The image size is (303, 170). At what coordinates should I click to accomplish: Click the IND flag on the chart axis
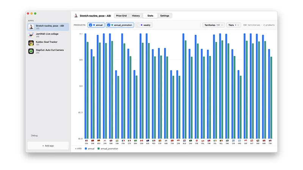[x=117, y=141]
